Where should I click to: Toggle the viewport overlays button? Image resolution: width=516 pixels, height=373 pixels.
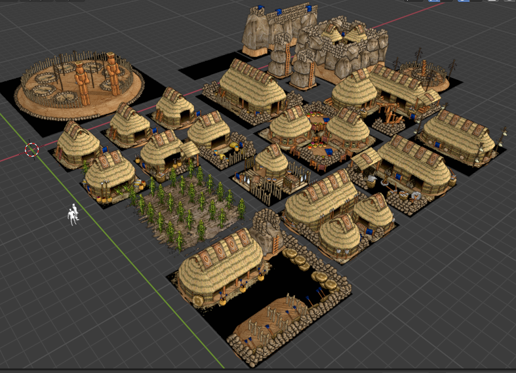(x=464, y=2)
